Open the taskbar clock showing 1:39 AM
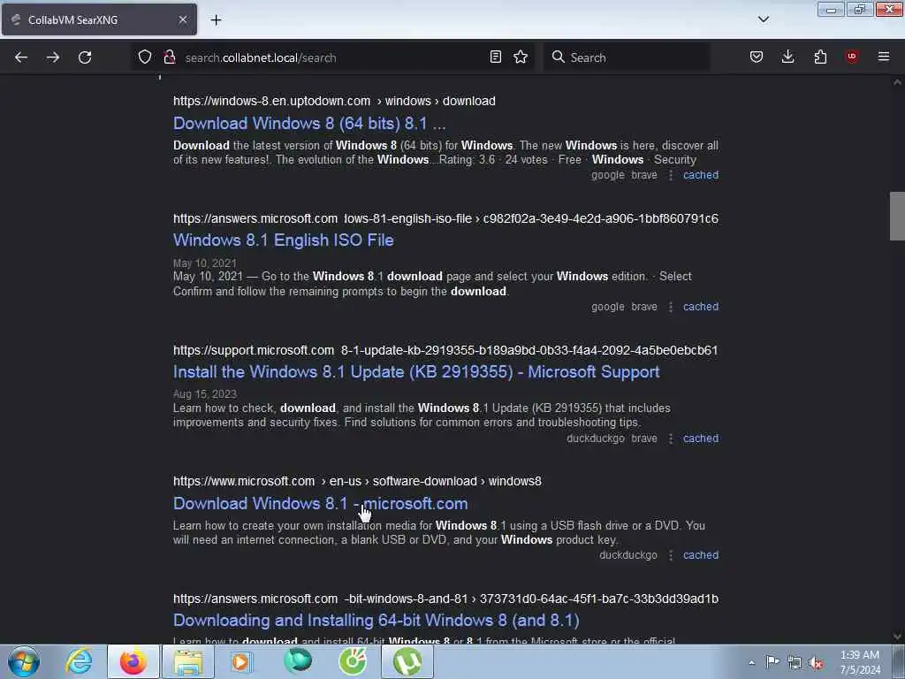 click(860, 662)
